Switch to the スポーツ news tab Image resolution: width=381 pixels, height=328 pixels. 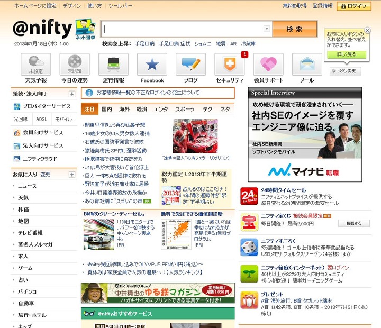(185, 109)
